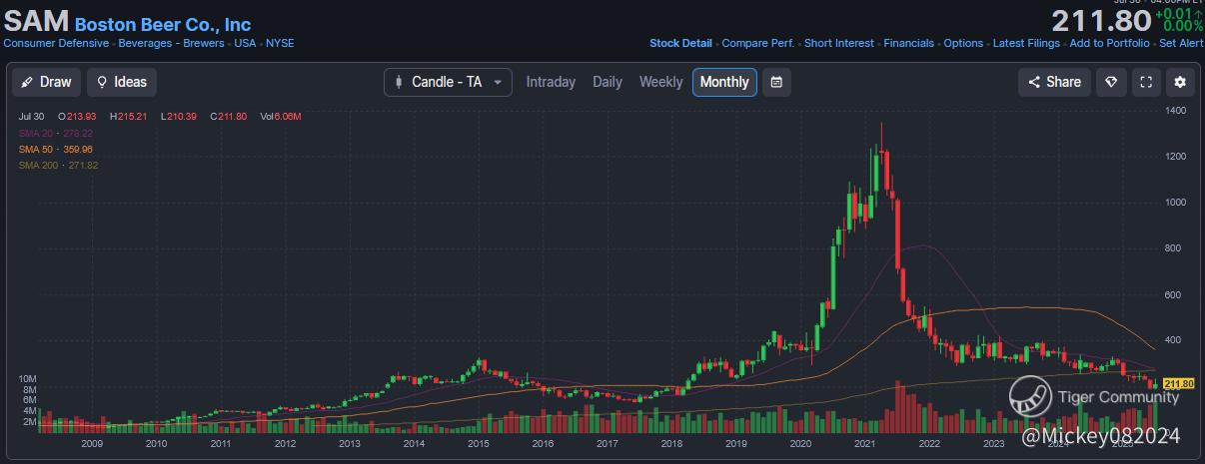Switch to the Intraday timeframe
The width and height of the screenshot is (1205, 464).
pyautogui.click(x=551, y=82)
